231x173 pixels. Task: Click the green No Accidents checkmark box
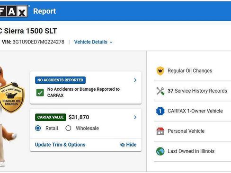click(40, 93)
